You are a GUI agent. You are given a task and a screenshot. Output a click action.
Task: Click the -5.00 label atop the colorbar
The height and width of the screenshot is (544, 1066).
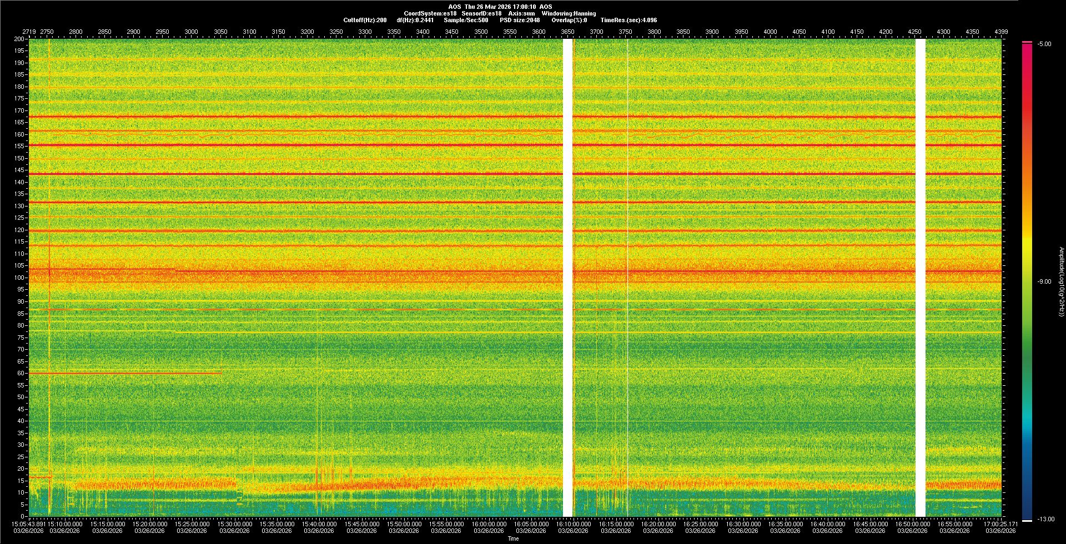[x=1044, y=44]
